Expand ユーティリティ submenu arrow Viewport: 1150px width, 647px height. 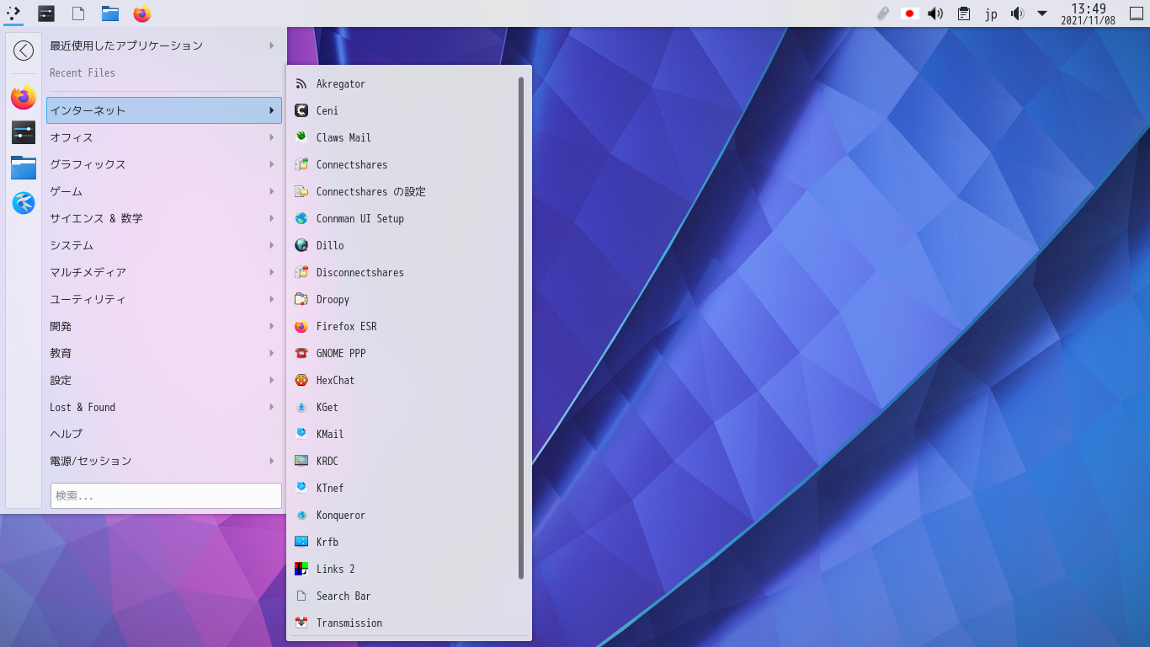coord(272,299)
